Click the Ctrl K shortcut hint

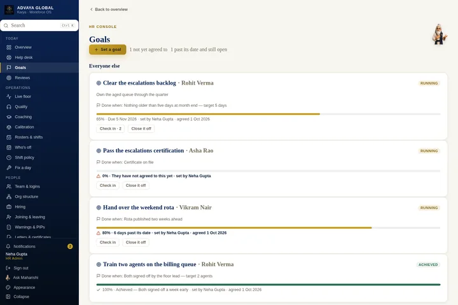coord(68,25)
